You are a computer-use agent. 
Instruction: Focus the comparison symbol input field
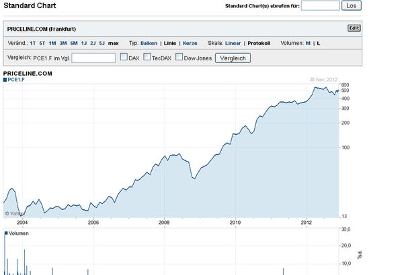coord(93,58)
